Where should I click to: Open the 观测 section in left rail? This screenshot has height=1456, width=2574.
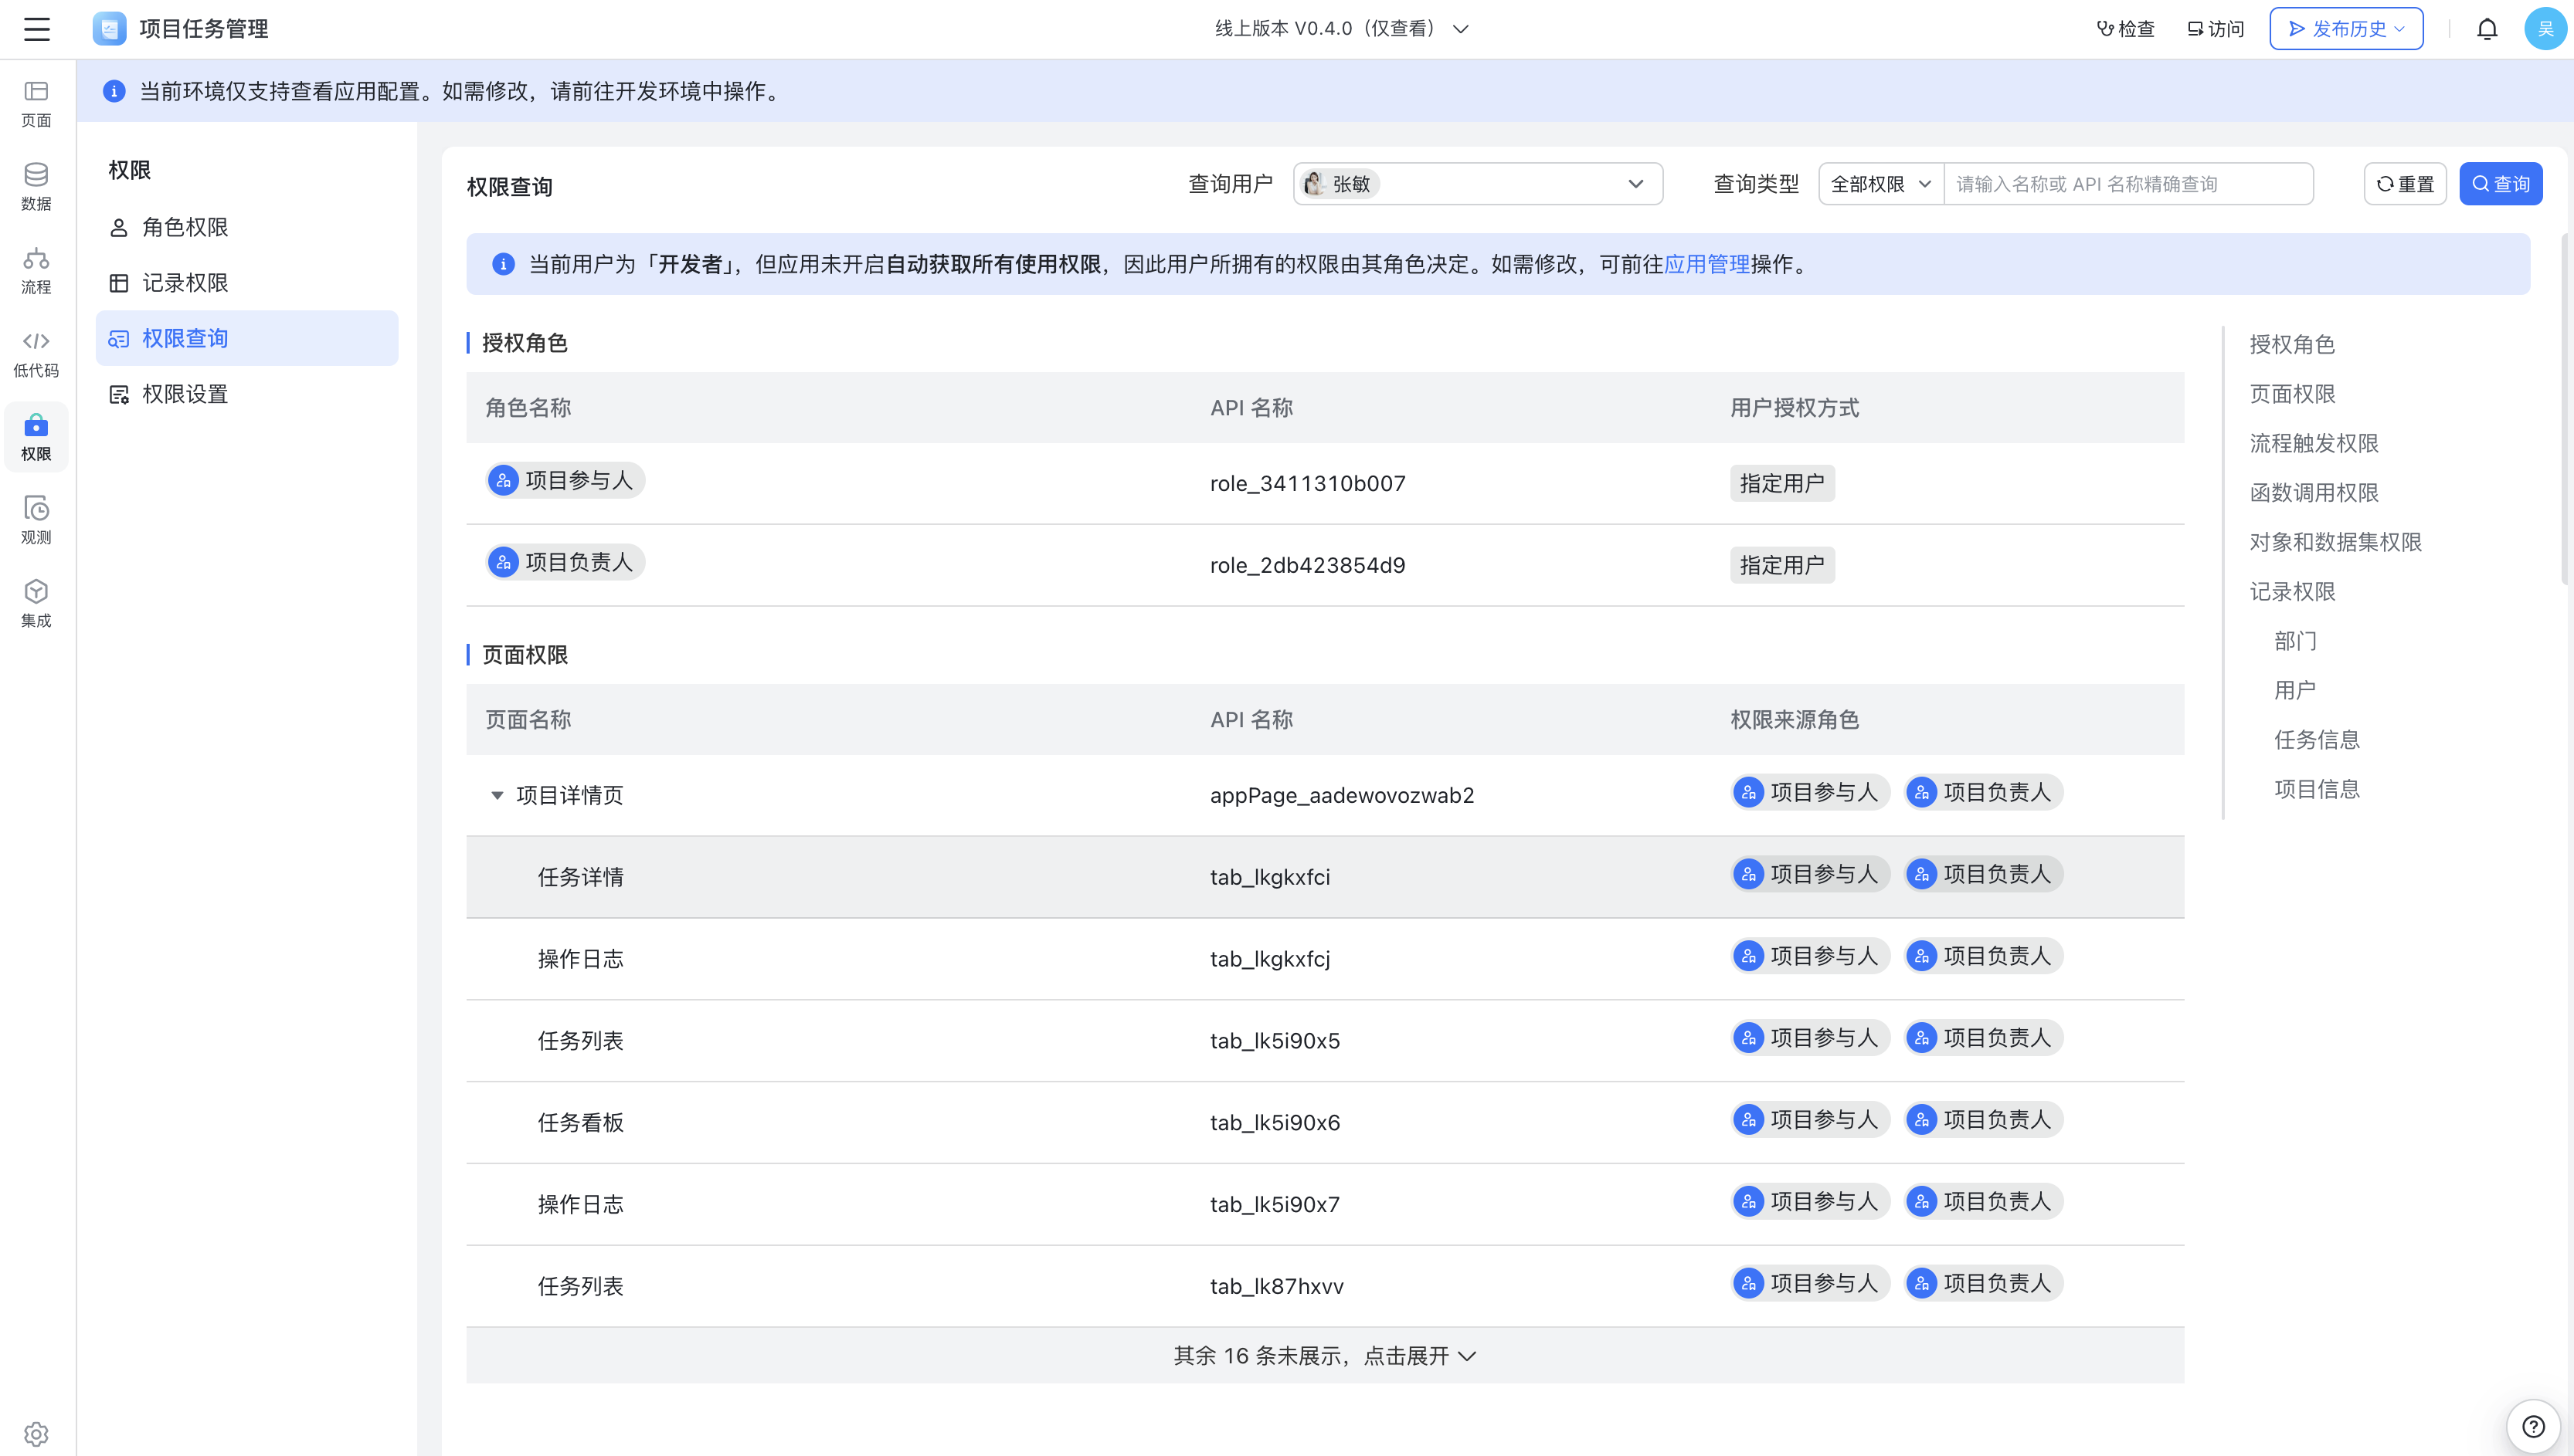(36, 521)
